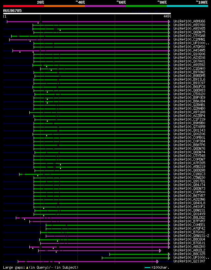Open the UniRef100_Q2IIH7 hit

coord(189,261)
